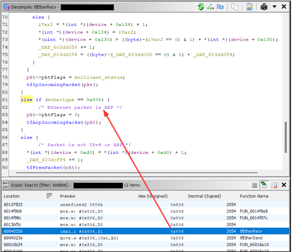Screen dimensions: 292x252
Task: Click the copy icon in the decompiler toolbar
Action: 235,7
